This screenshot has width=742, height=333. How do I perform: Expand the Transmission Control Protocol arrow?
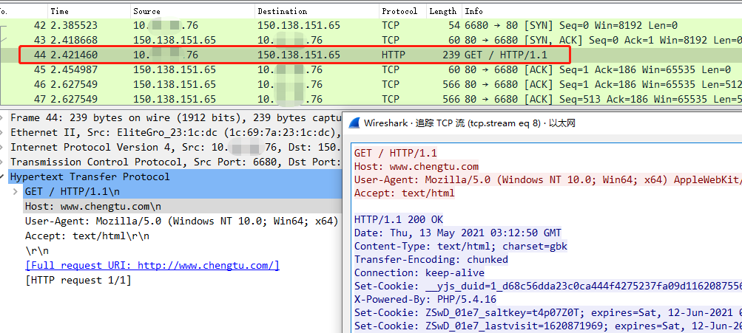tap(4, 162)
